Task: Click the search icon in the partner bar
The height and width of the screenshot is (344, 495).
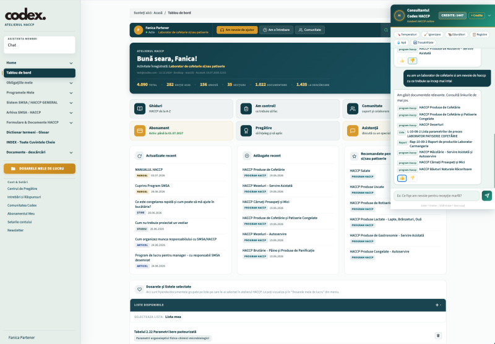Action: (x=385, y=30)
